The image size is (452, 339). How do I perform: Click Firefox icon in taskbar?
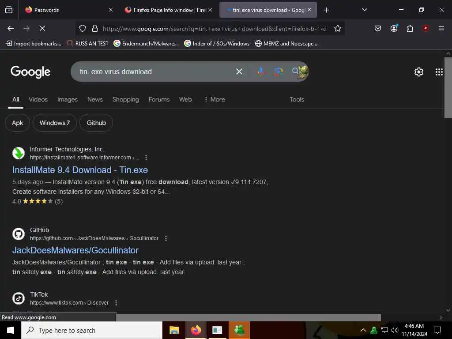click(196, 330)
